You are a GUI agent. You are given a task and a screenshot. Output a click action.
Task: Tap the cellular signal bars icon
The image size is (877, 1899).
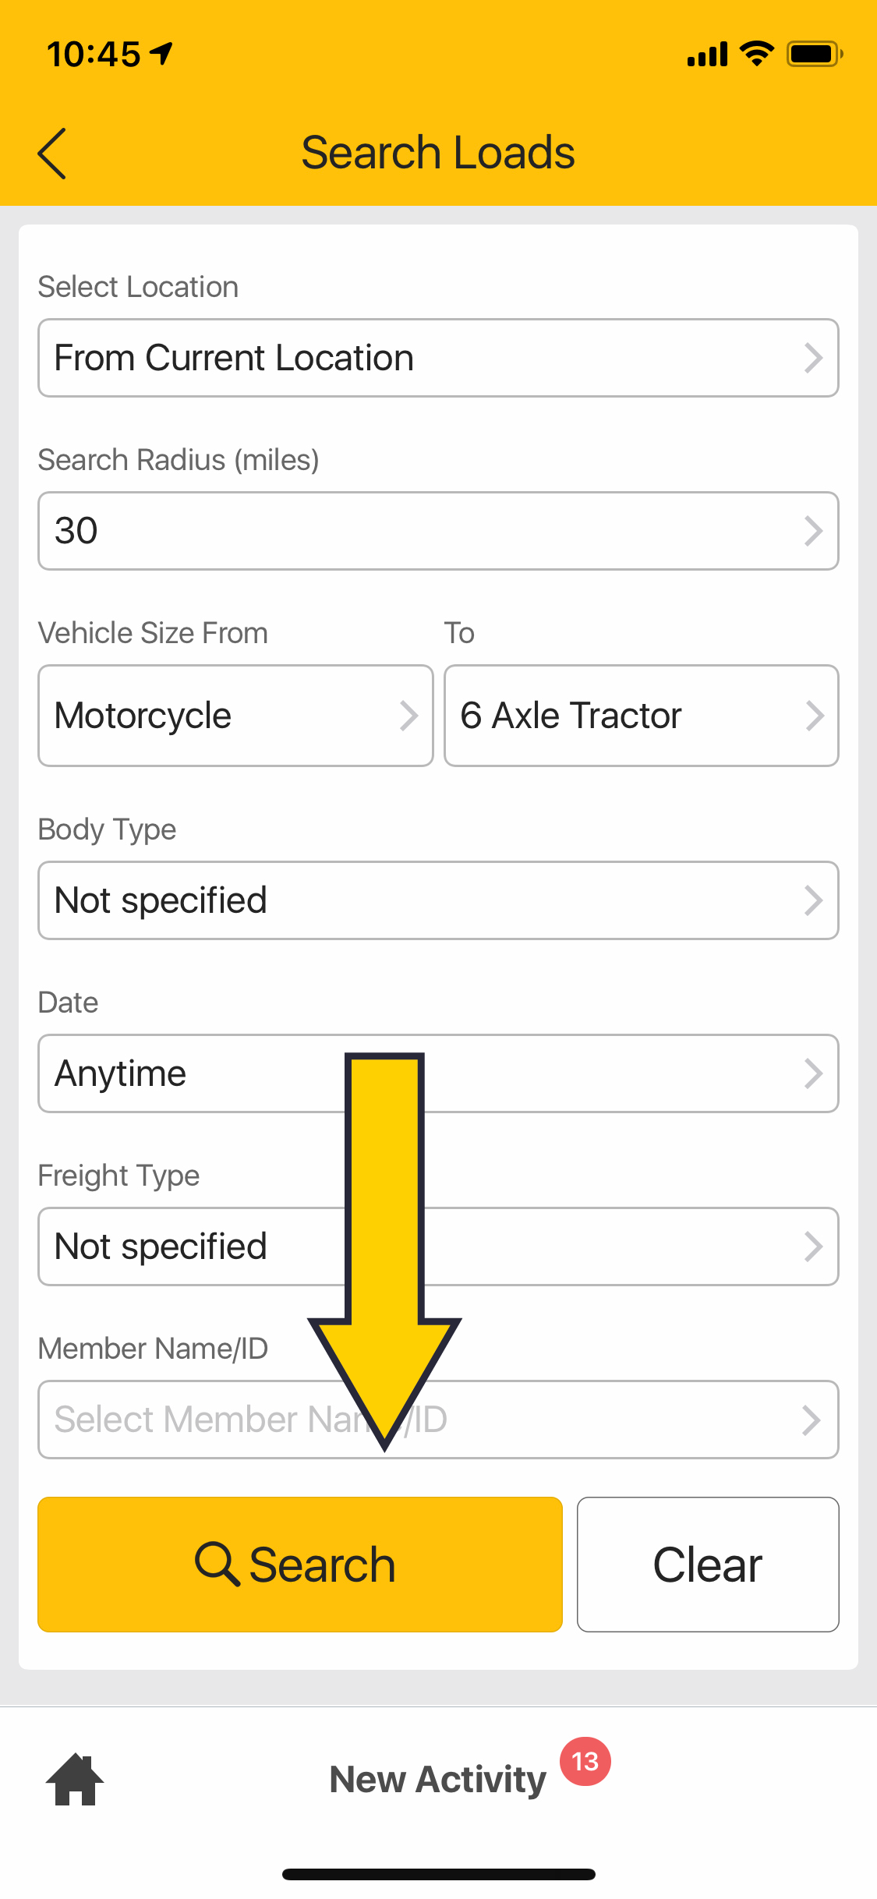tap(707, 55)
